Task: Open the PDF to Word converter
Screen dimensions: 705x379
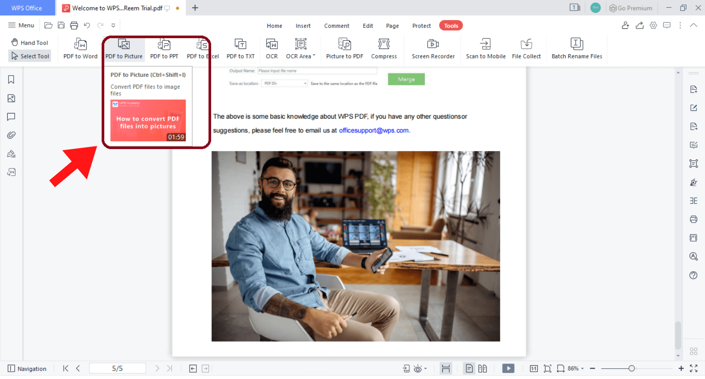Action: [80, 49]
